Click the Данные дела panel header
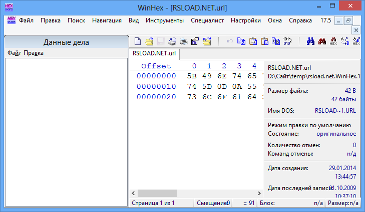Screen dimensions: 365x212 click(67, 42)
